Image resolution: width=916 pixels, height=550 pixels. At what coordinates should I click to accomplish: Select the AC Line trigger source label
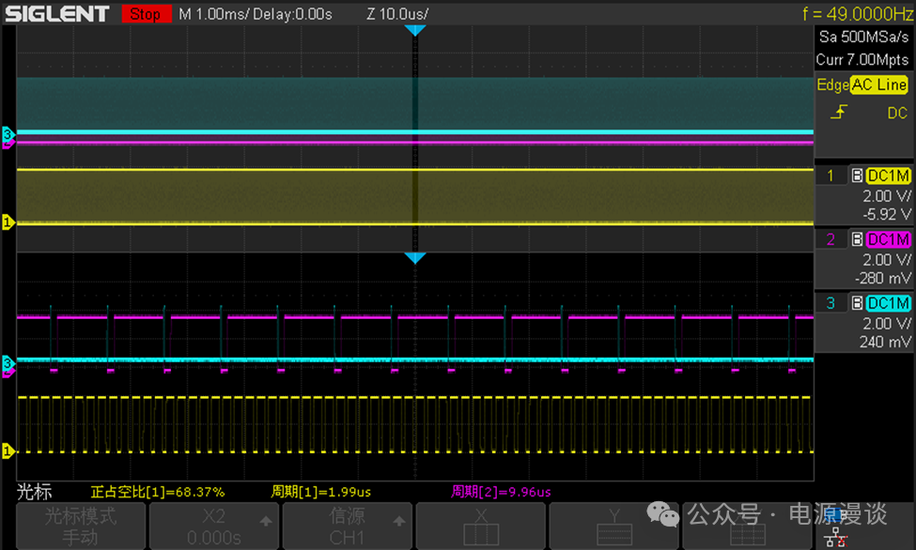click(x=878, y=84)
